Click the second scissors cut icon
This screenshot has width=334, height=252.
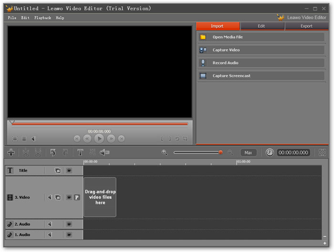point(38,152)
